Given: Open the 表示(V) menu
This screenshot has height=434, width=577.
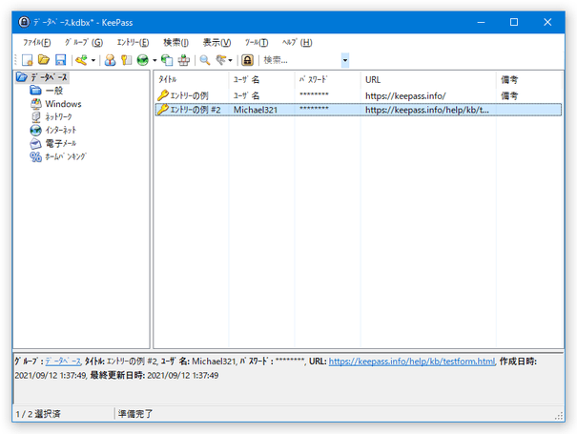Looking at the screenshot, I should (216, 42).
